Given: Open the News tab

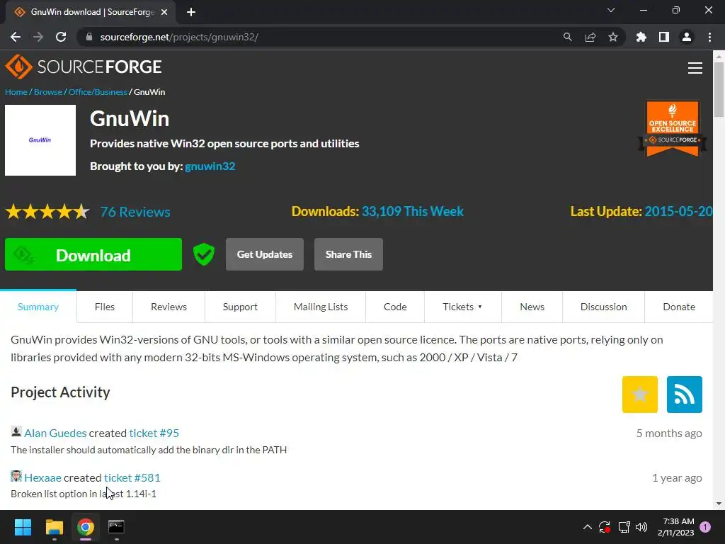Looking at the screenshot, I should click(532, 307).
